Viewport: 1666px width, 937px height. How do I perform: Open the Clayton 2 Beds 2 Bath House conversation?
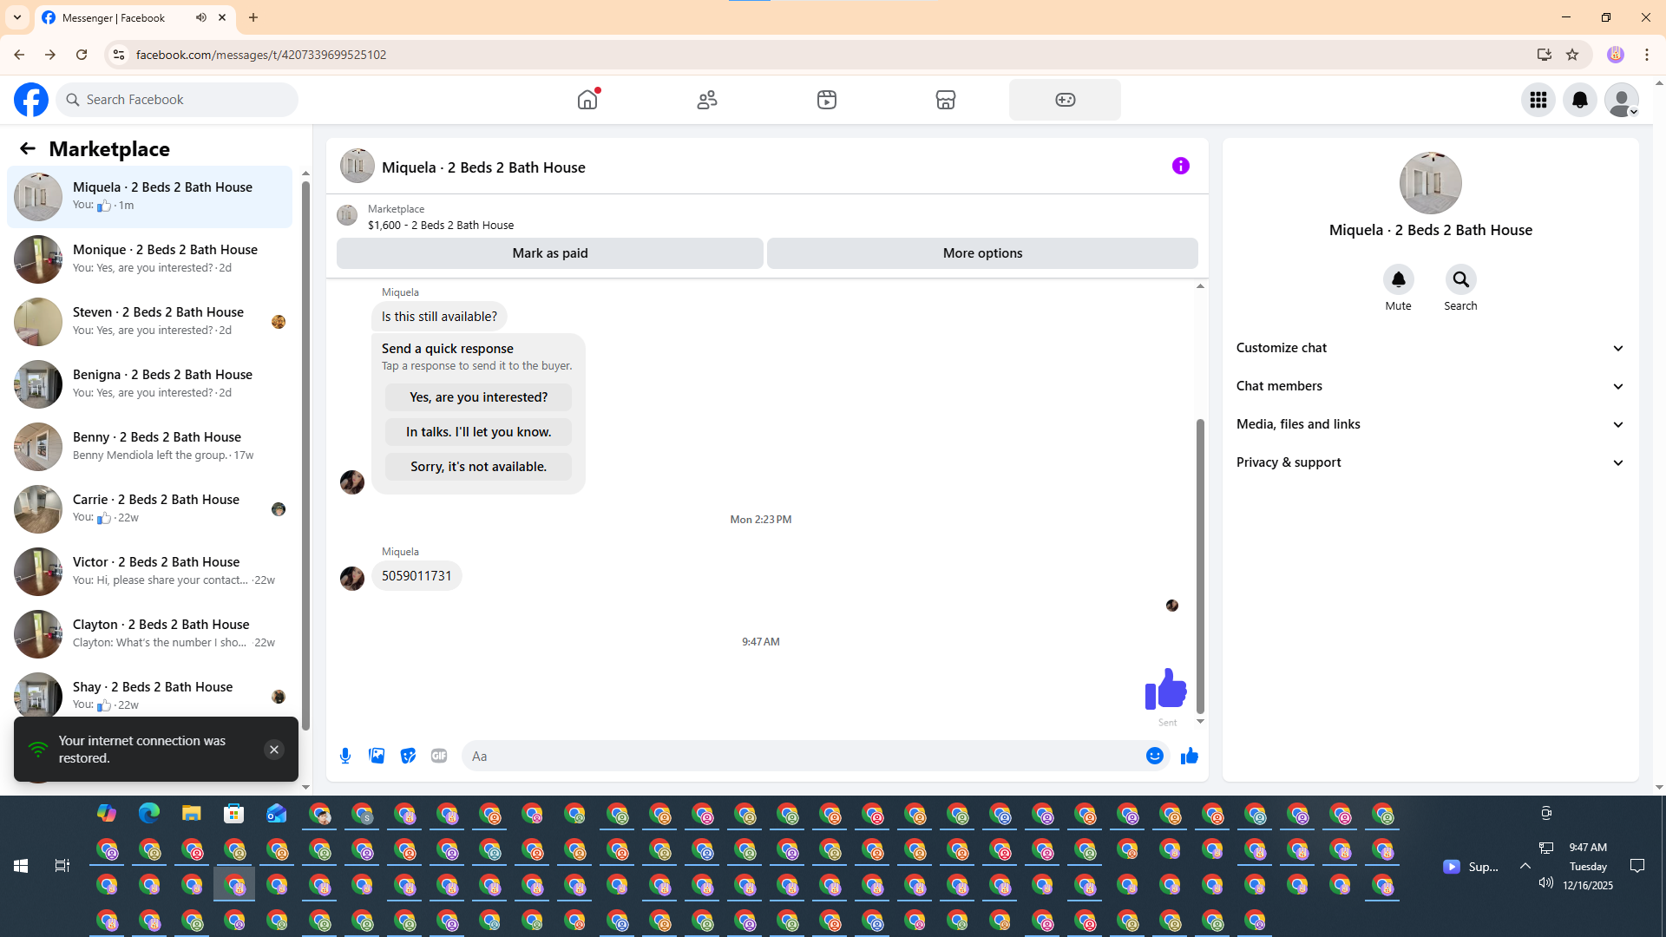[149, 634]
